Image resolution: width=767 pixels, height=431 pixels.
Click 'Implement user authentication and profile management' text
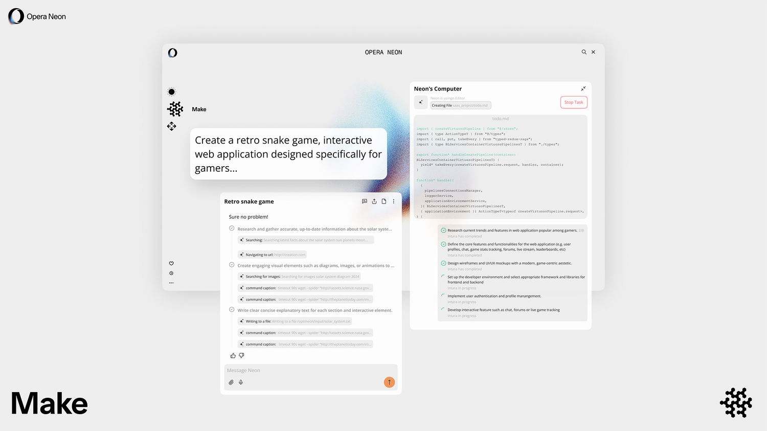pyautogui.click(x=494, y=296)
